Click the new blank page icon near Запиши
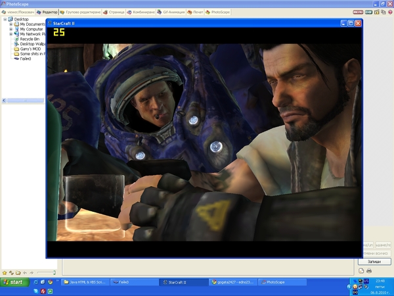Image resolution: width=394 pixels, height=296 pixels. point(361,271)
